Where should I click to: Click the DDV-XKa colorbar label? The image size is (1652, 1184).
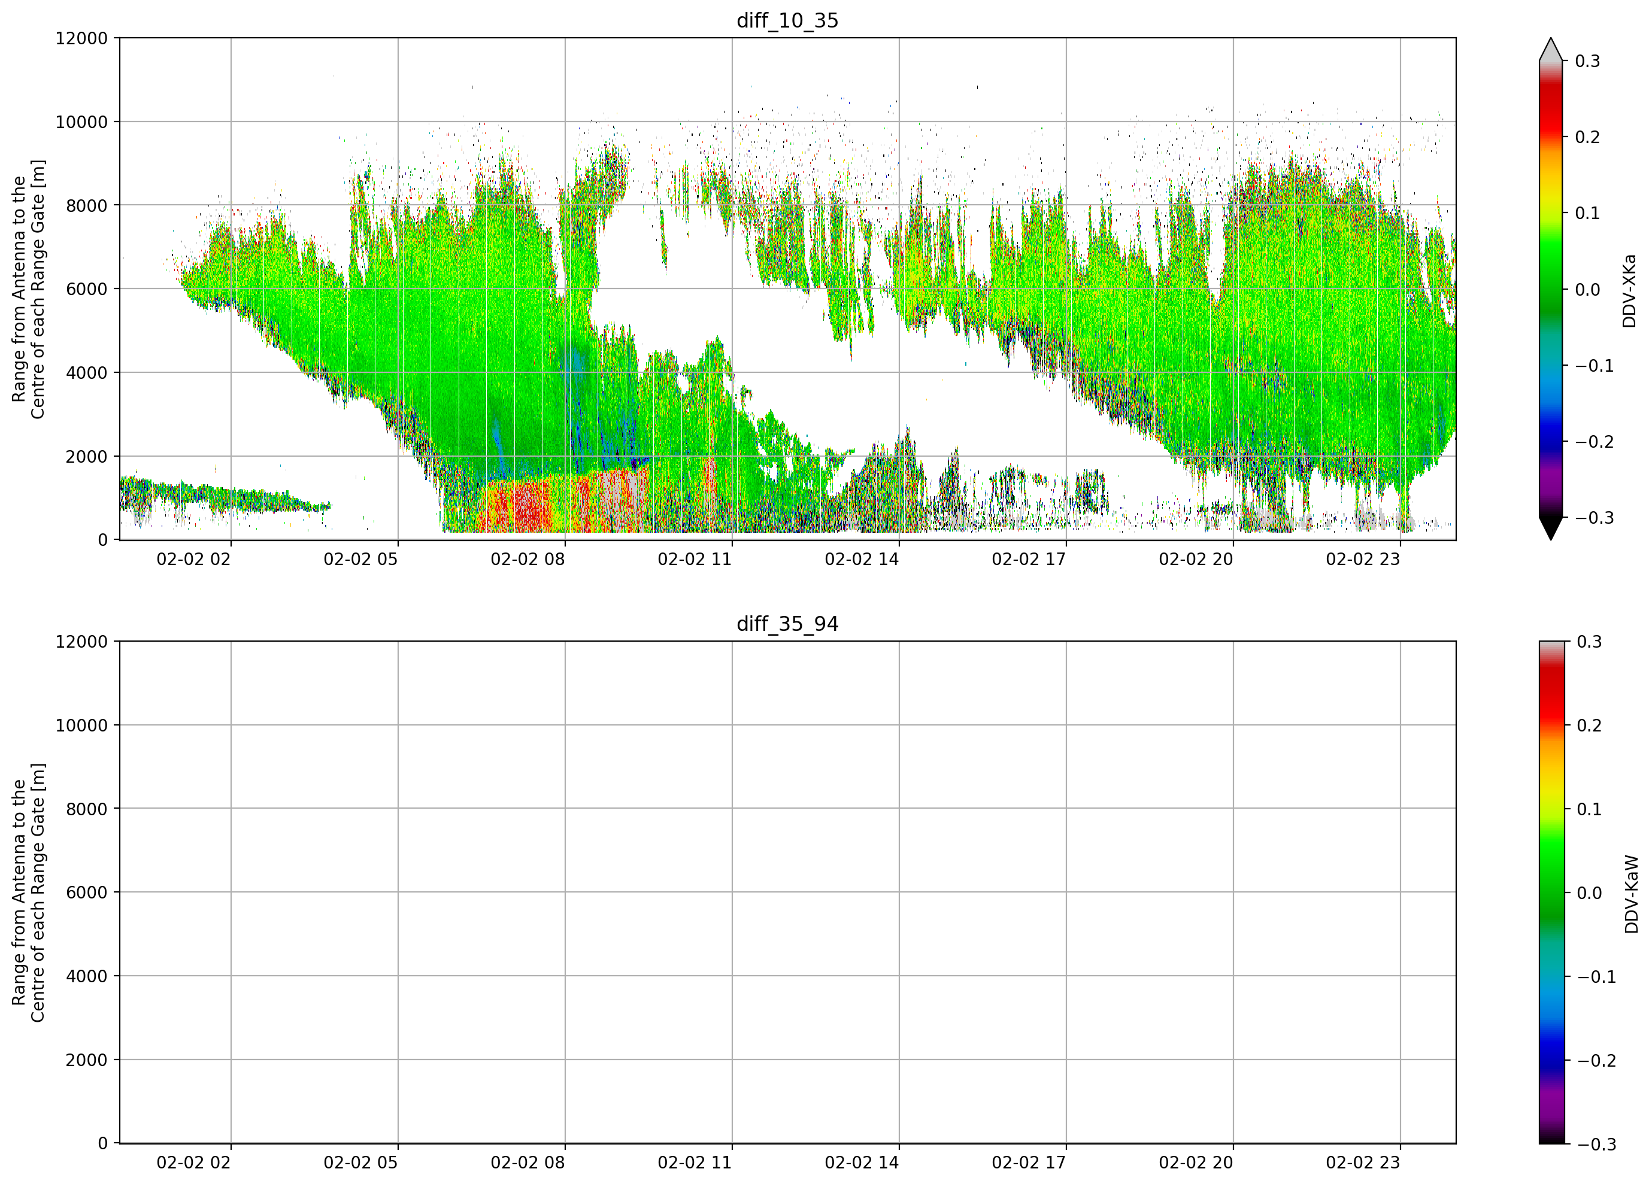(1629, 290)
